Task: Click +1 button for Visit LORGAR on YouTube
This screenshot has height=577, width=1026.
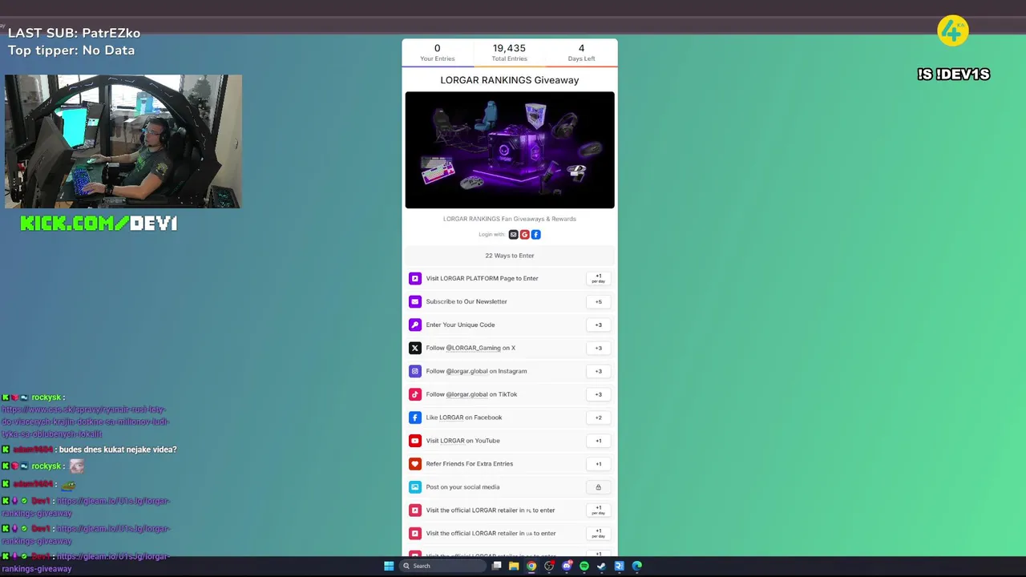Action: [x=598, y=441]
